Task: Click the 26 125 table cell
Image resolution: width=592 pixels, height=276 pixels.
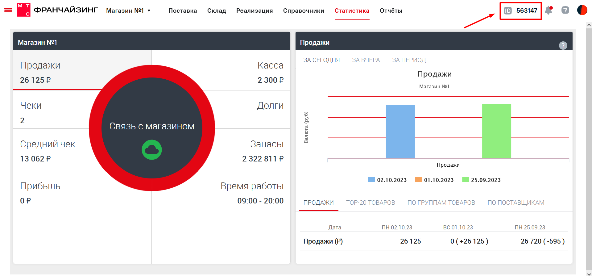Action: [411, 241]
